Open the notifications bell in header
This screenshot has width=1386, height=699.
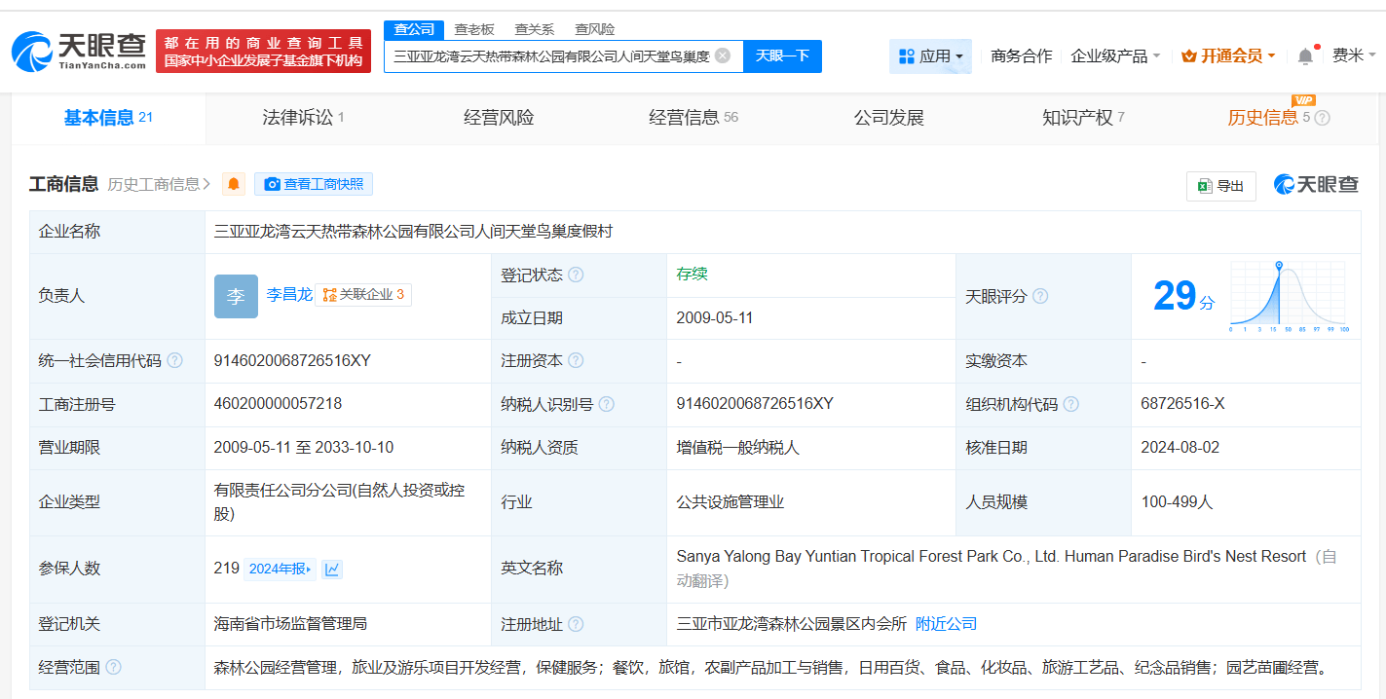[x=1305, y=56]
